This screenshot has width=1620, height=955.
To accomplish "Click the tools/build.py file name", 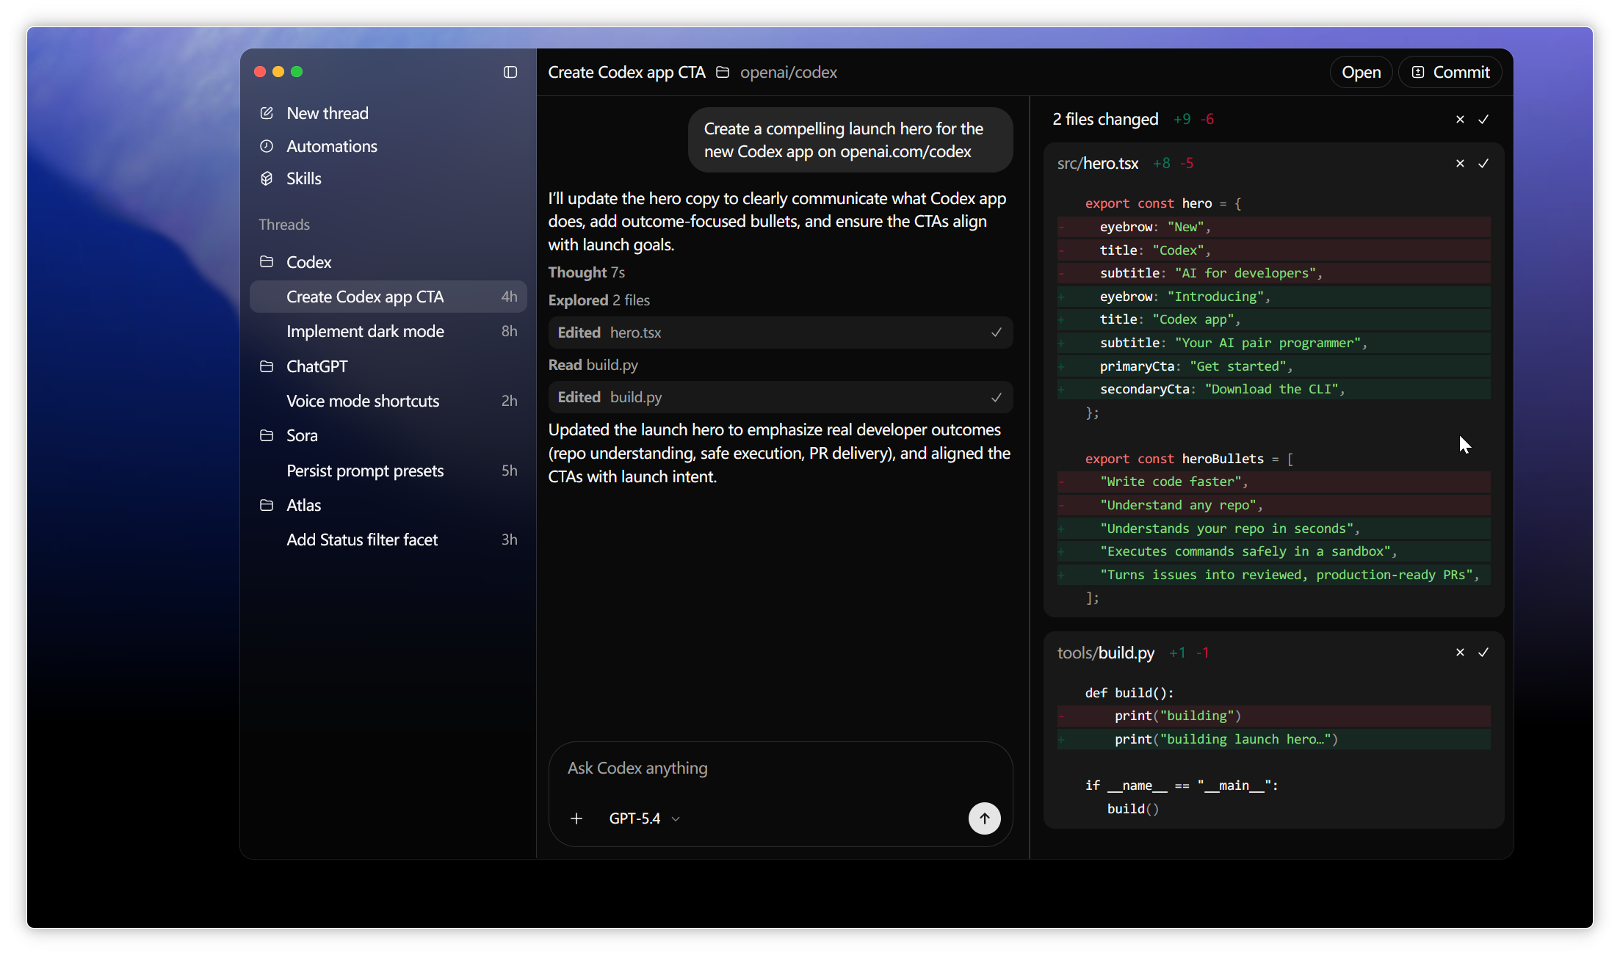I will 1105,653.
